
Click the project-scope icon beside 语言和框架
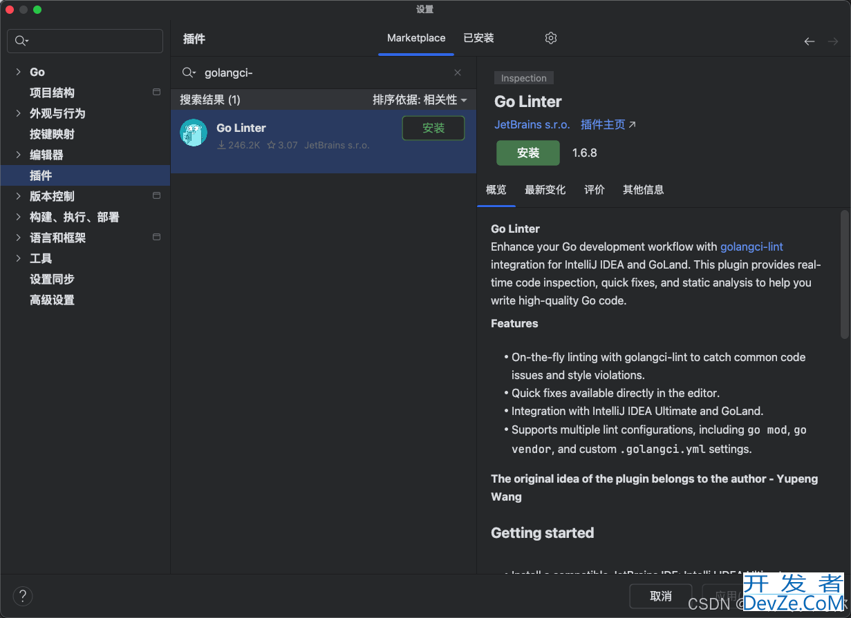[156, 237]
